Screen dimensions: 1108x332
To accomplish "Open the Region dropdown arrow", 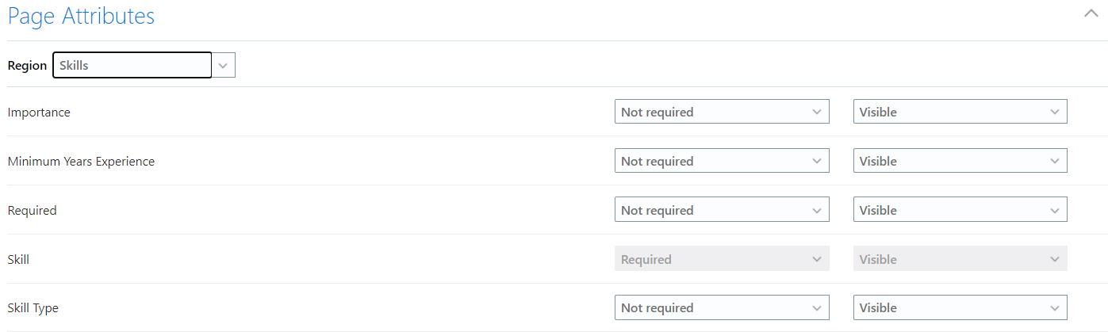I will point(224,66).
